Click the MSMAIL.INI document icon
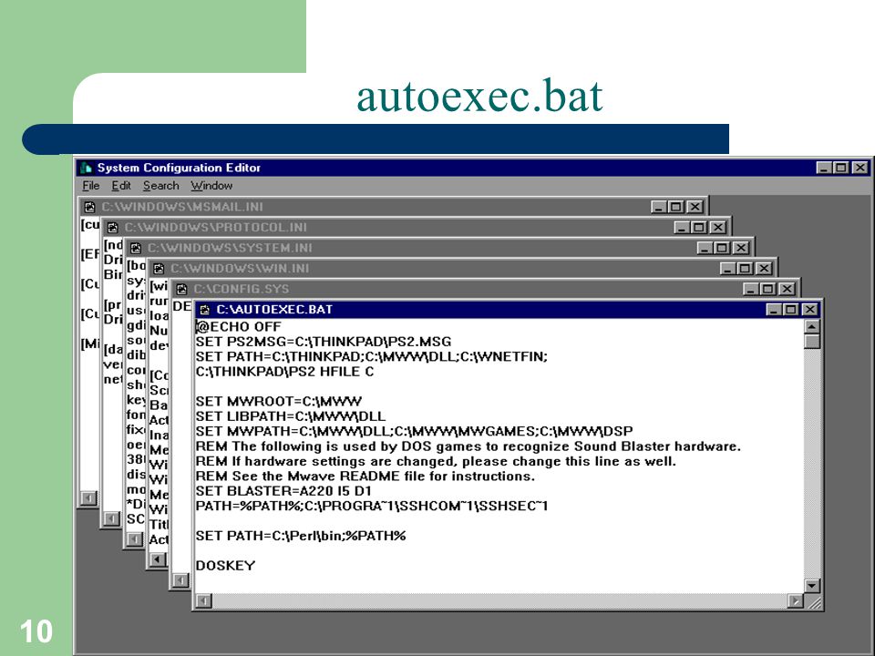Image resolution: width=875 pixels, height=656 pixels. point(89,207)
